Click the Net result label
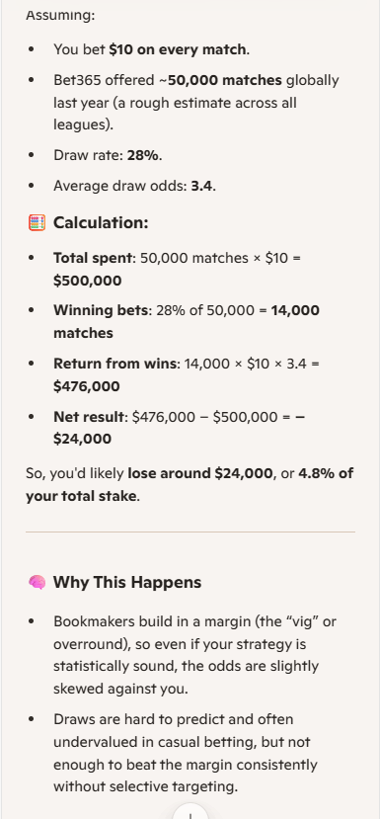The image size is (380, 819). click(x=90, y=417)
